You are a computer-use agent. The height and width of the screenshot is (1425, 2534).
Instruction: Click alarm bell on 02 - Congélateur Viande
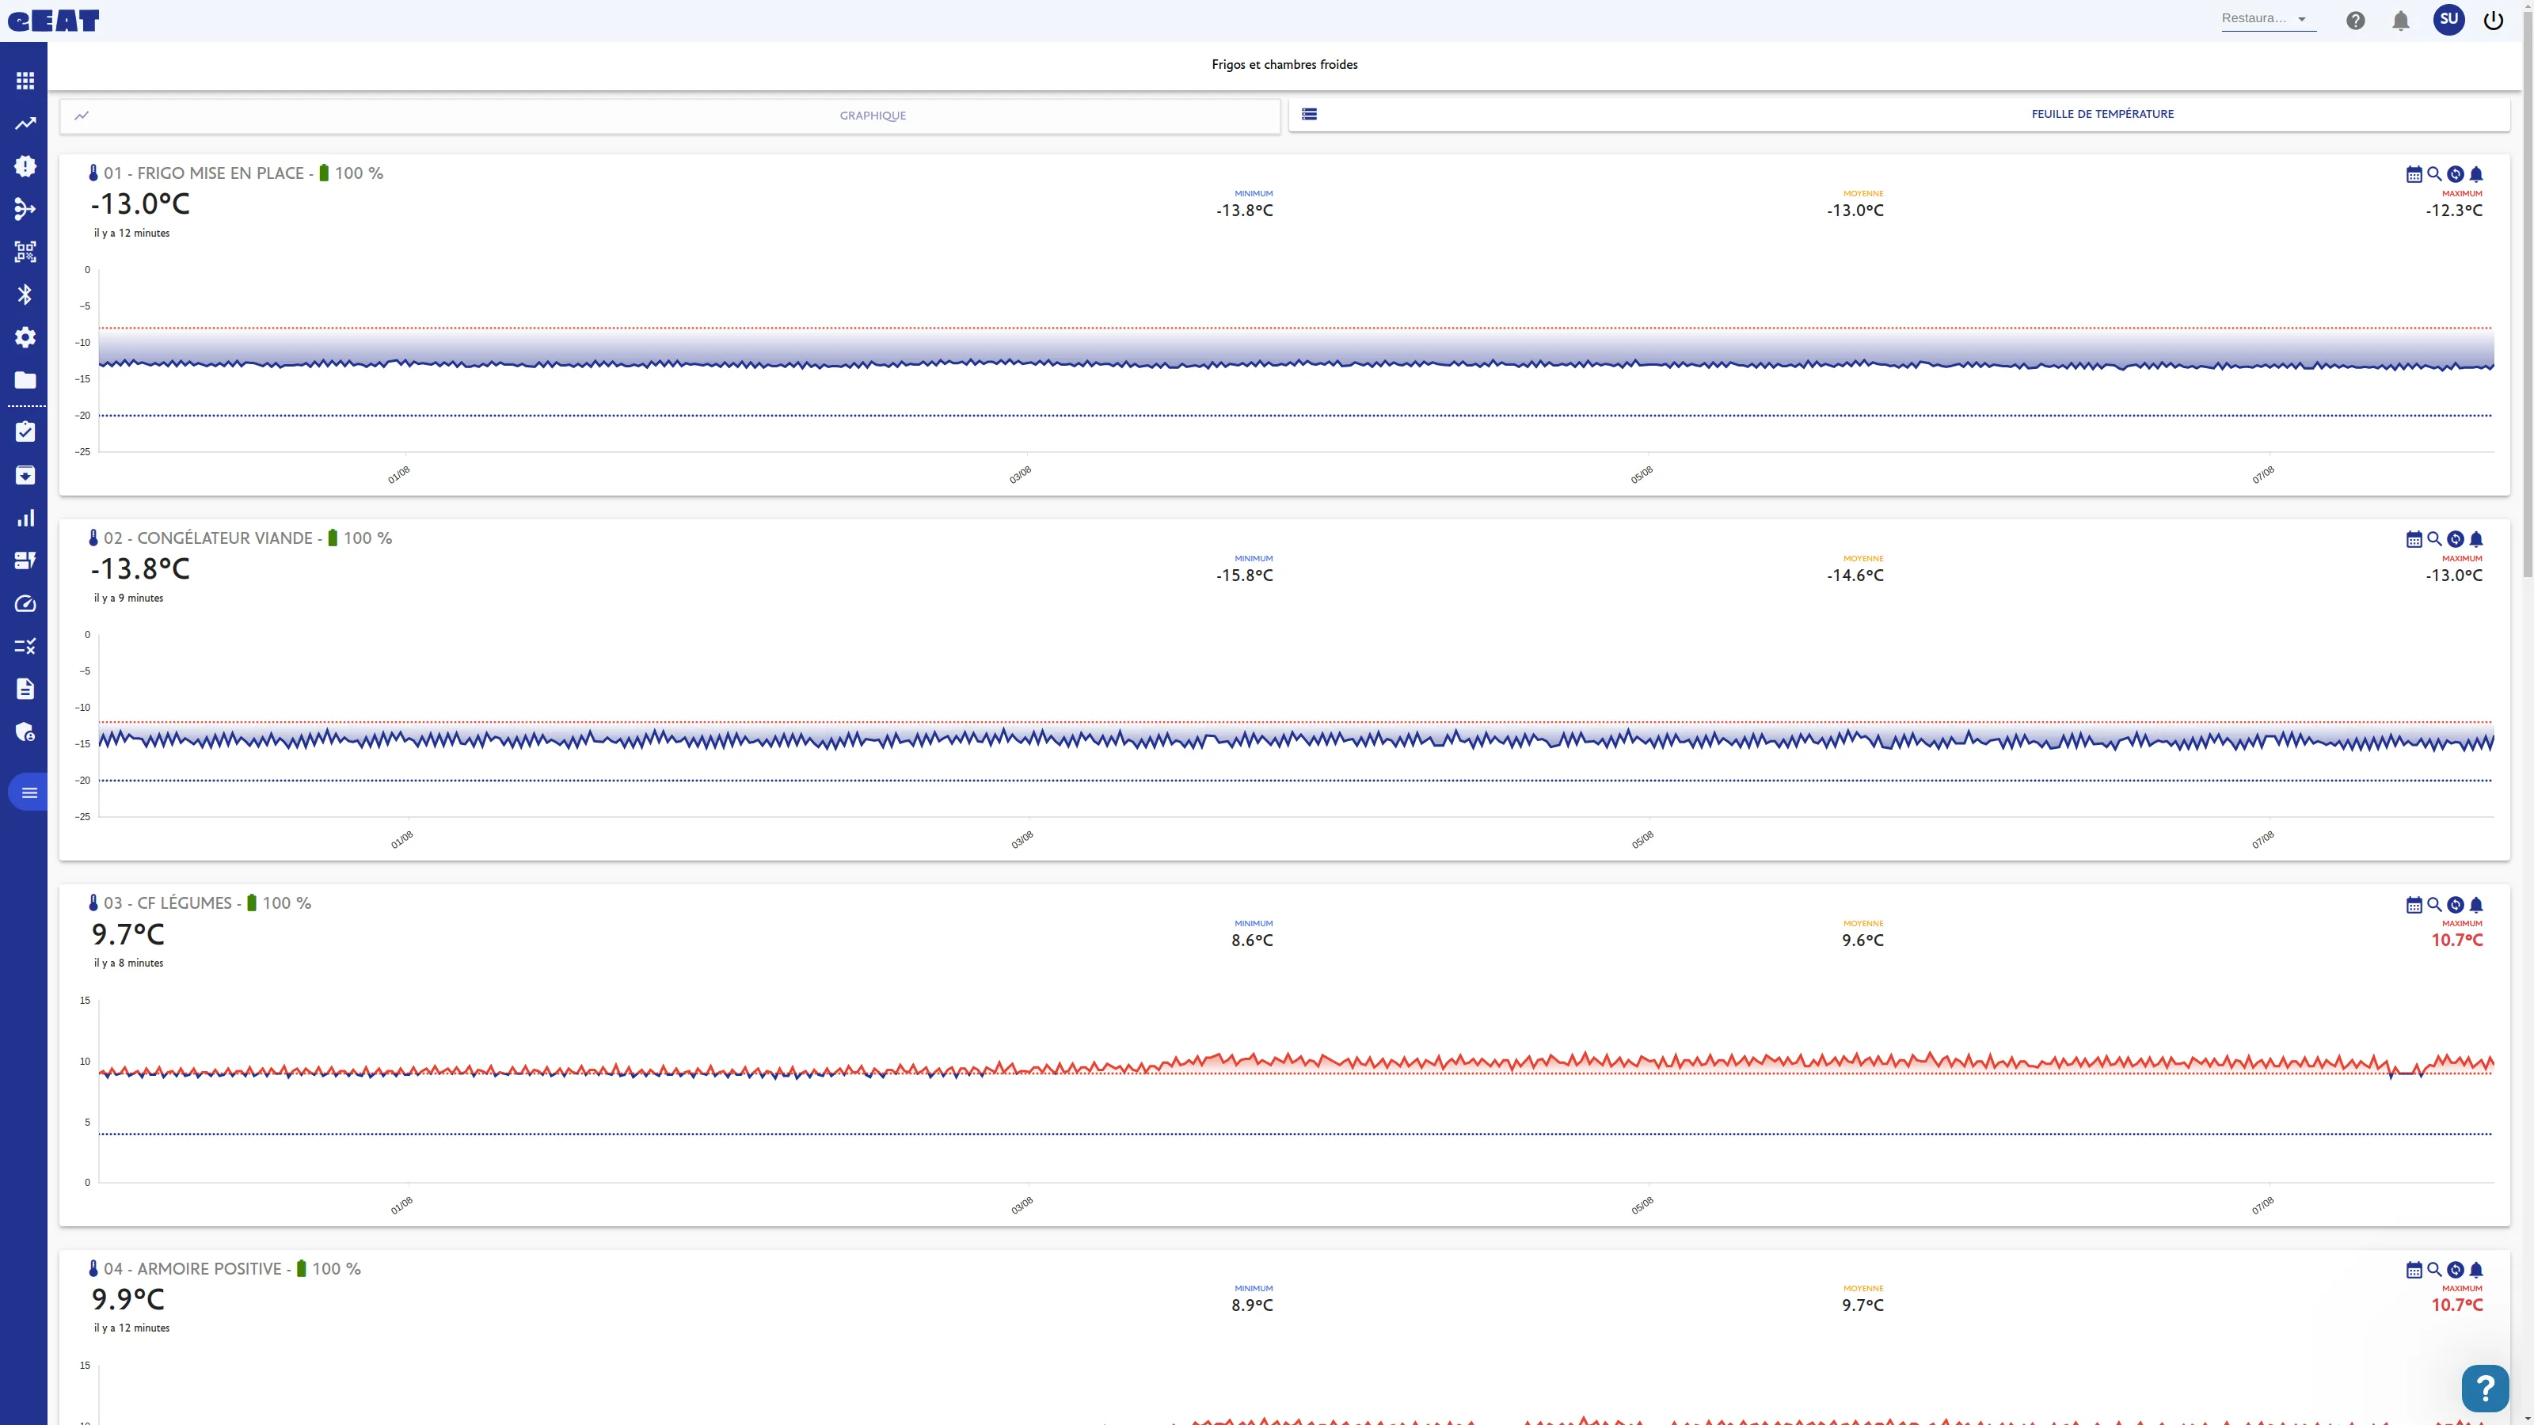[x=2476, y=539]
